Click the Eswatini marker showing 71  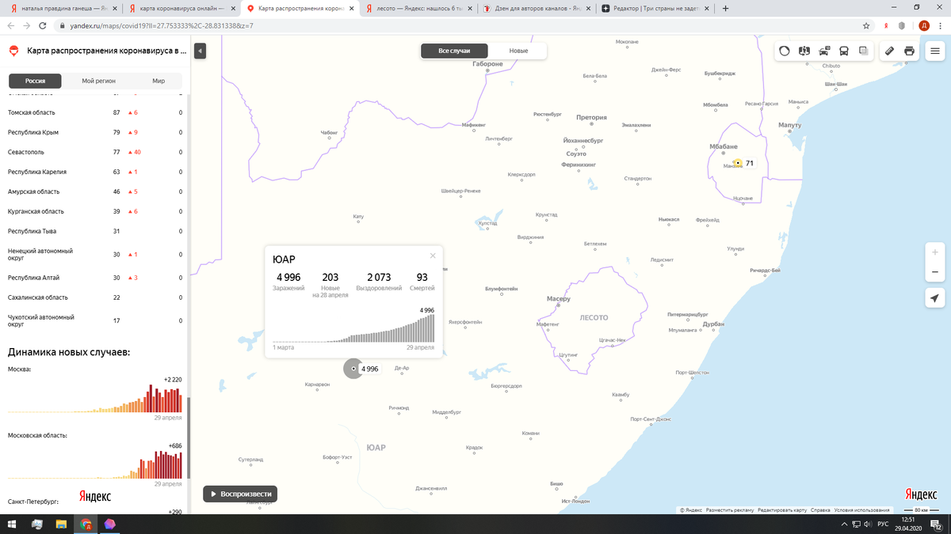pyautogui.click(x=738, y=163)
